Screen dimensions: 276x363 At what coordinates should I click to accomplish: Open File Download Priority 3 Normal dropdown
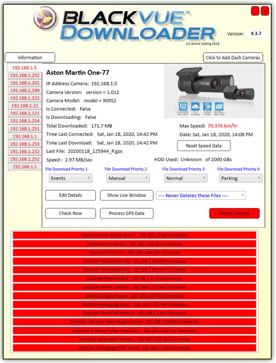185,178
